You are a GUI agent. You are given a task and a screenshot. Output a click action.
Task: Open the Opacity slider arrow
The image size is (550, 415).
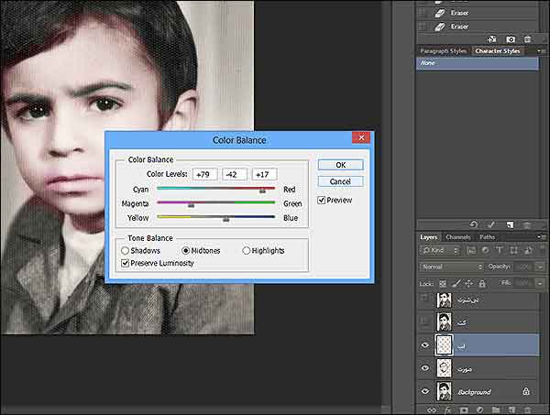coord(540,268)
